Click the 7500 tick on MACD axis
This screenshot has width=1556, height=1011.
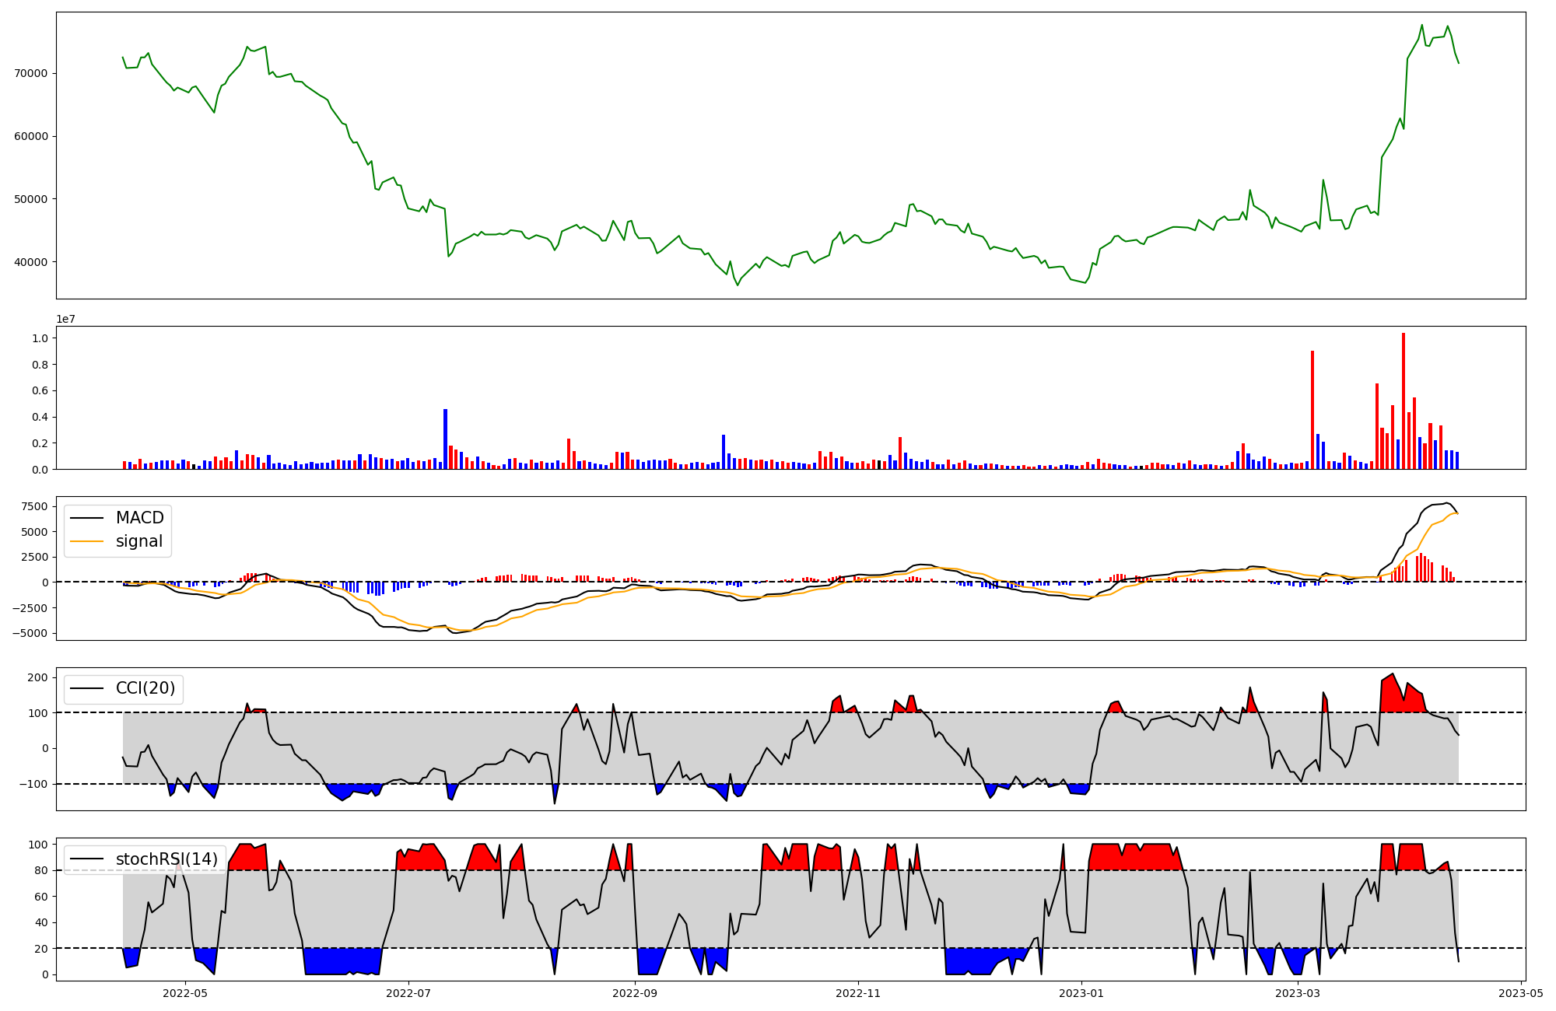coord(35,507)
